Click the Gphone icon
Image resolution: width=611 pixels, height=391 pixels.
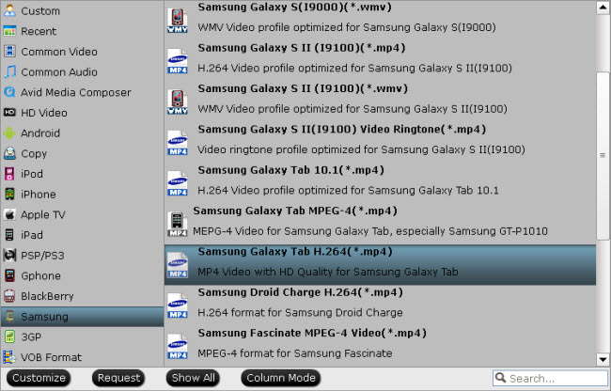coord(9,275)
